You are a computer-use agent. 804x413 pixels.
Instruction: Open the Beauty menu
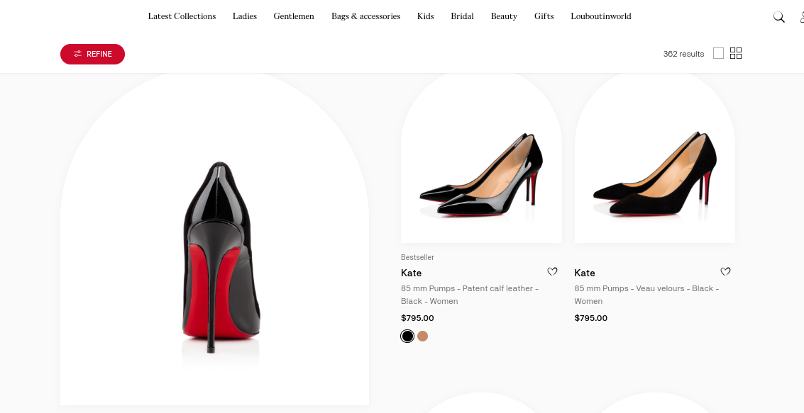(x=504, y=16)
